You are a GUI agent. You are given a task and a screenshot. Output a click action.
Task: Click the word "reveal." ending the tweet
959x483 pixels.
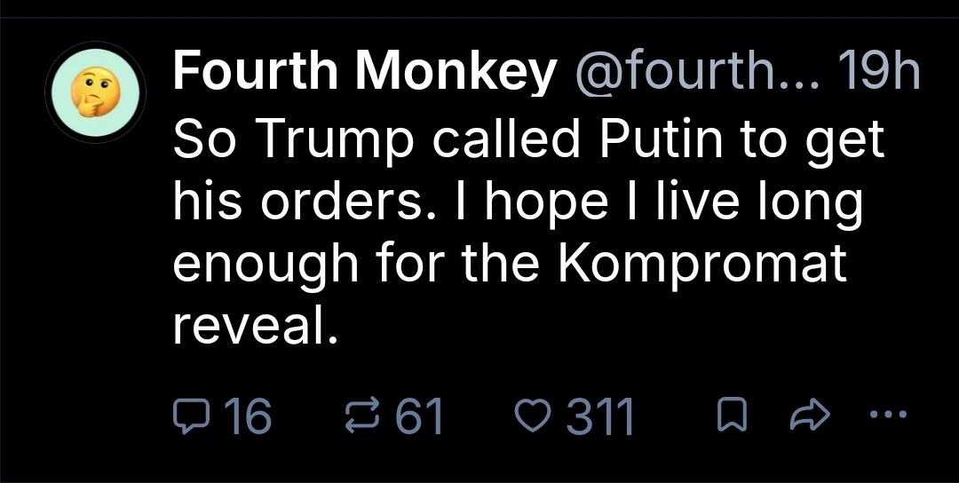(256, 328)
